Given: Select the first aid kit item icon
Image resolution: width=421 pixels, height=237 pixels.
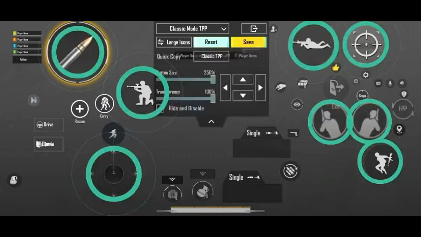Looking at the screenshot, I should [x=172, y=193].
